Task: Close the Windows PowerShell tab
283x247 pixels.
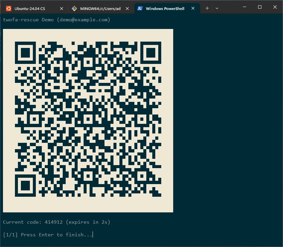Action: 193,8
